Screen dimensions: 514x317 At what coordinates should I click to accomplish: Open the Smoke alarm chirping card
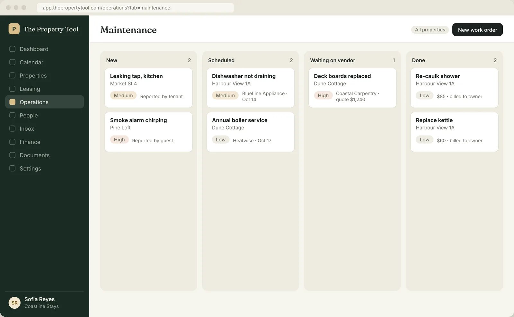[148, 132]
